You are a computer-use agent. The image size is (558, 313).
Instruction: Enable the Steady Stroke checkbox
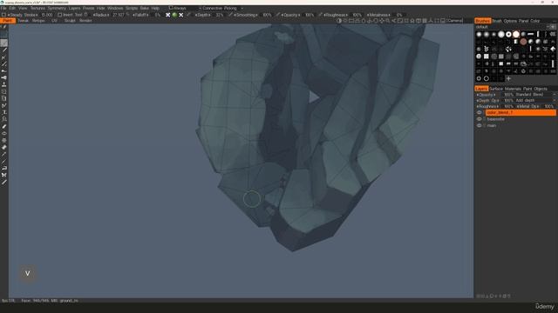3,15
